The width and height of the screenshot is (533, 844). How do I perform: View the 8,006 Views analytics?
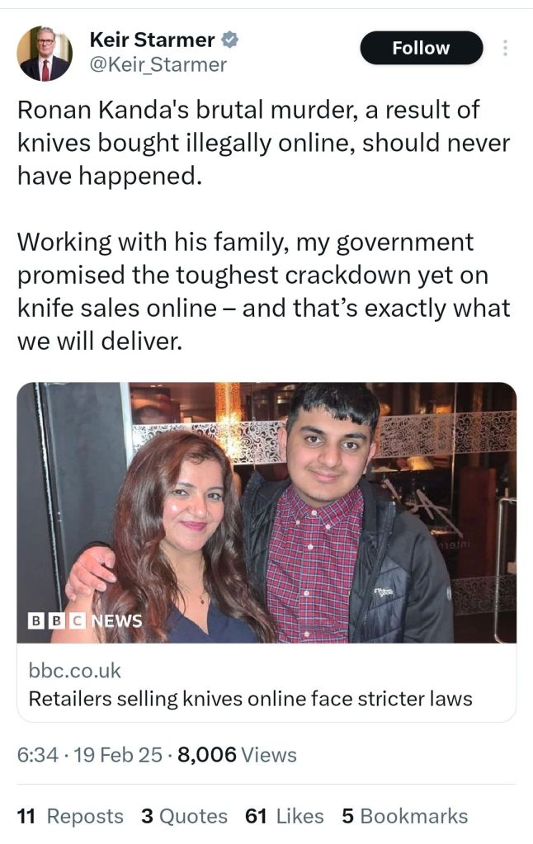236,754
